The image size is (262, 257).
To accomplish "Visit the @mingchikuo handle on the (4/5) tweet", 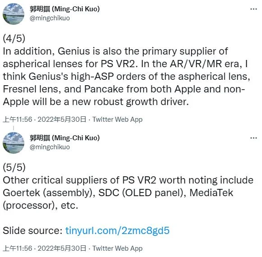I will [x=50, y=18].
